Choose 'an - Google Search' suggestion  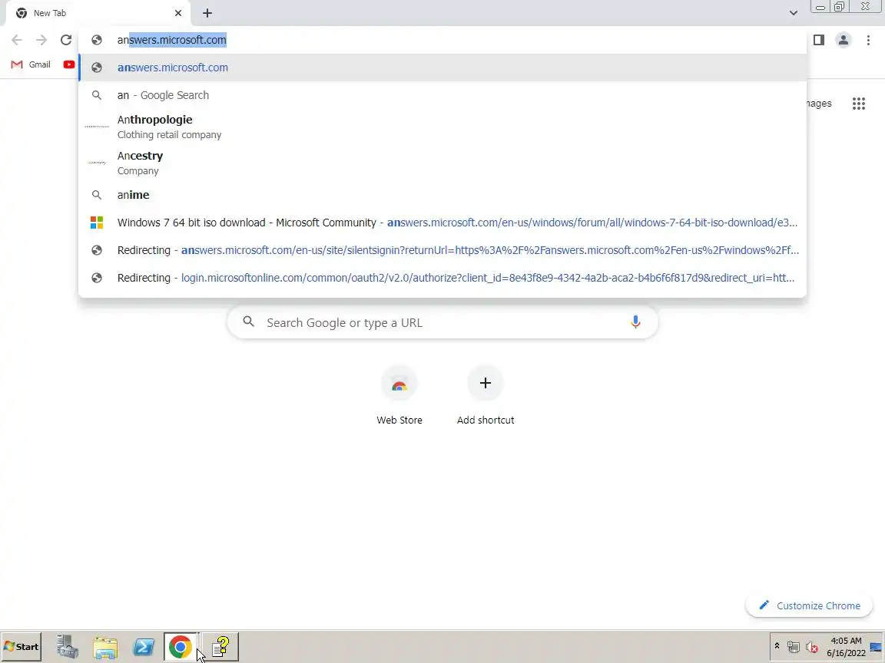(442, 95)
